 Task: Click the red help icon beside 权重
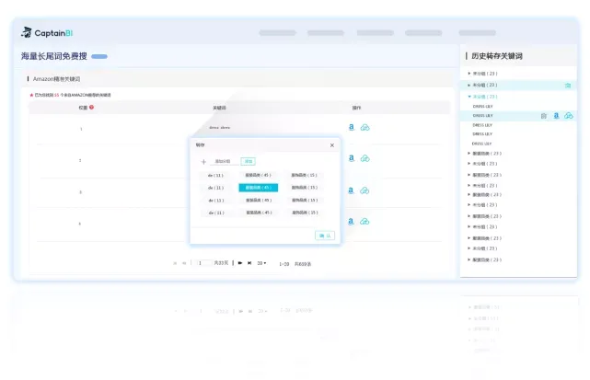coord(91,108)
